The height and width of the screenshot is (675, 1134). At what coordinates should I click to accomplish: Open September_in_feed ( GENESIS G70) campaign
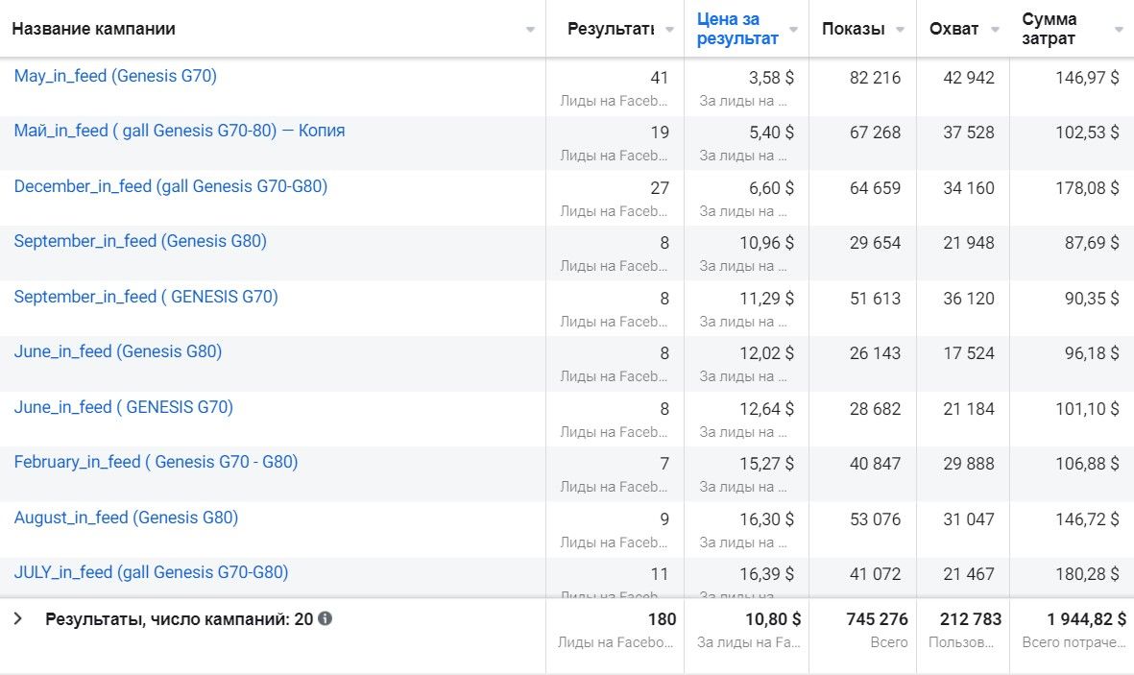(x=146, y=297)
